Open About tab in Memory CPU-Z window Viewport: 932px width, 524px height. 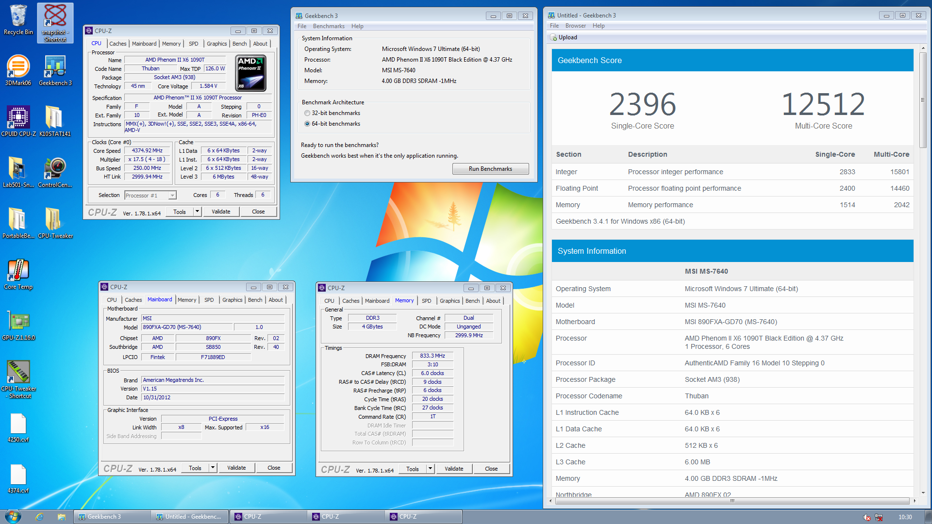[x=493, y=301]
